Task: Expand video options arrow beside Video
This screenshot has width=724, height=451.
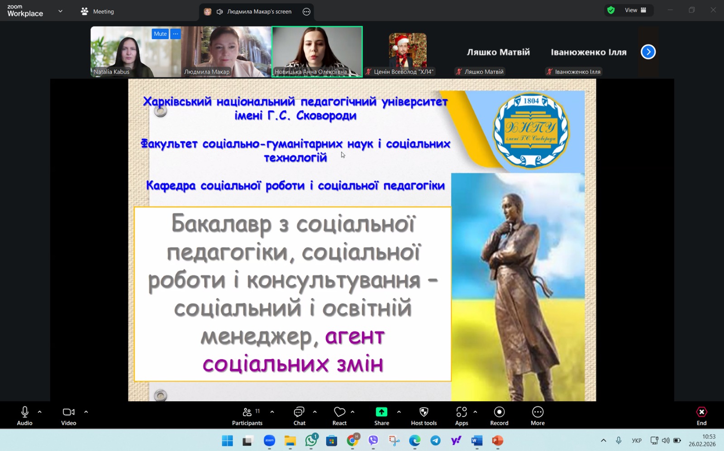Action: tap(86, 412)
